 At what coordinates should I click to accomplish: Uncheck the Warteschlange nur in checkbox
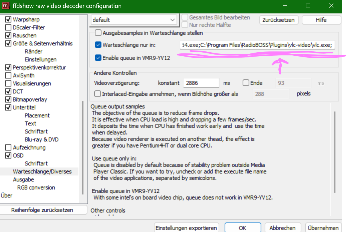click(x=98, y=45)
